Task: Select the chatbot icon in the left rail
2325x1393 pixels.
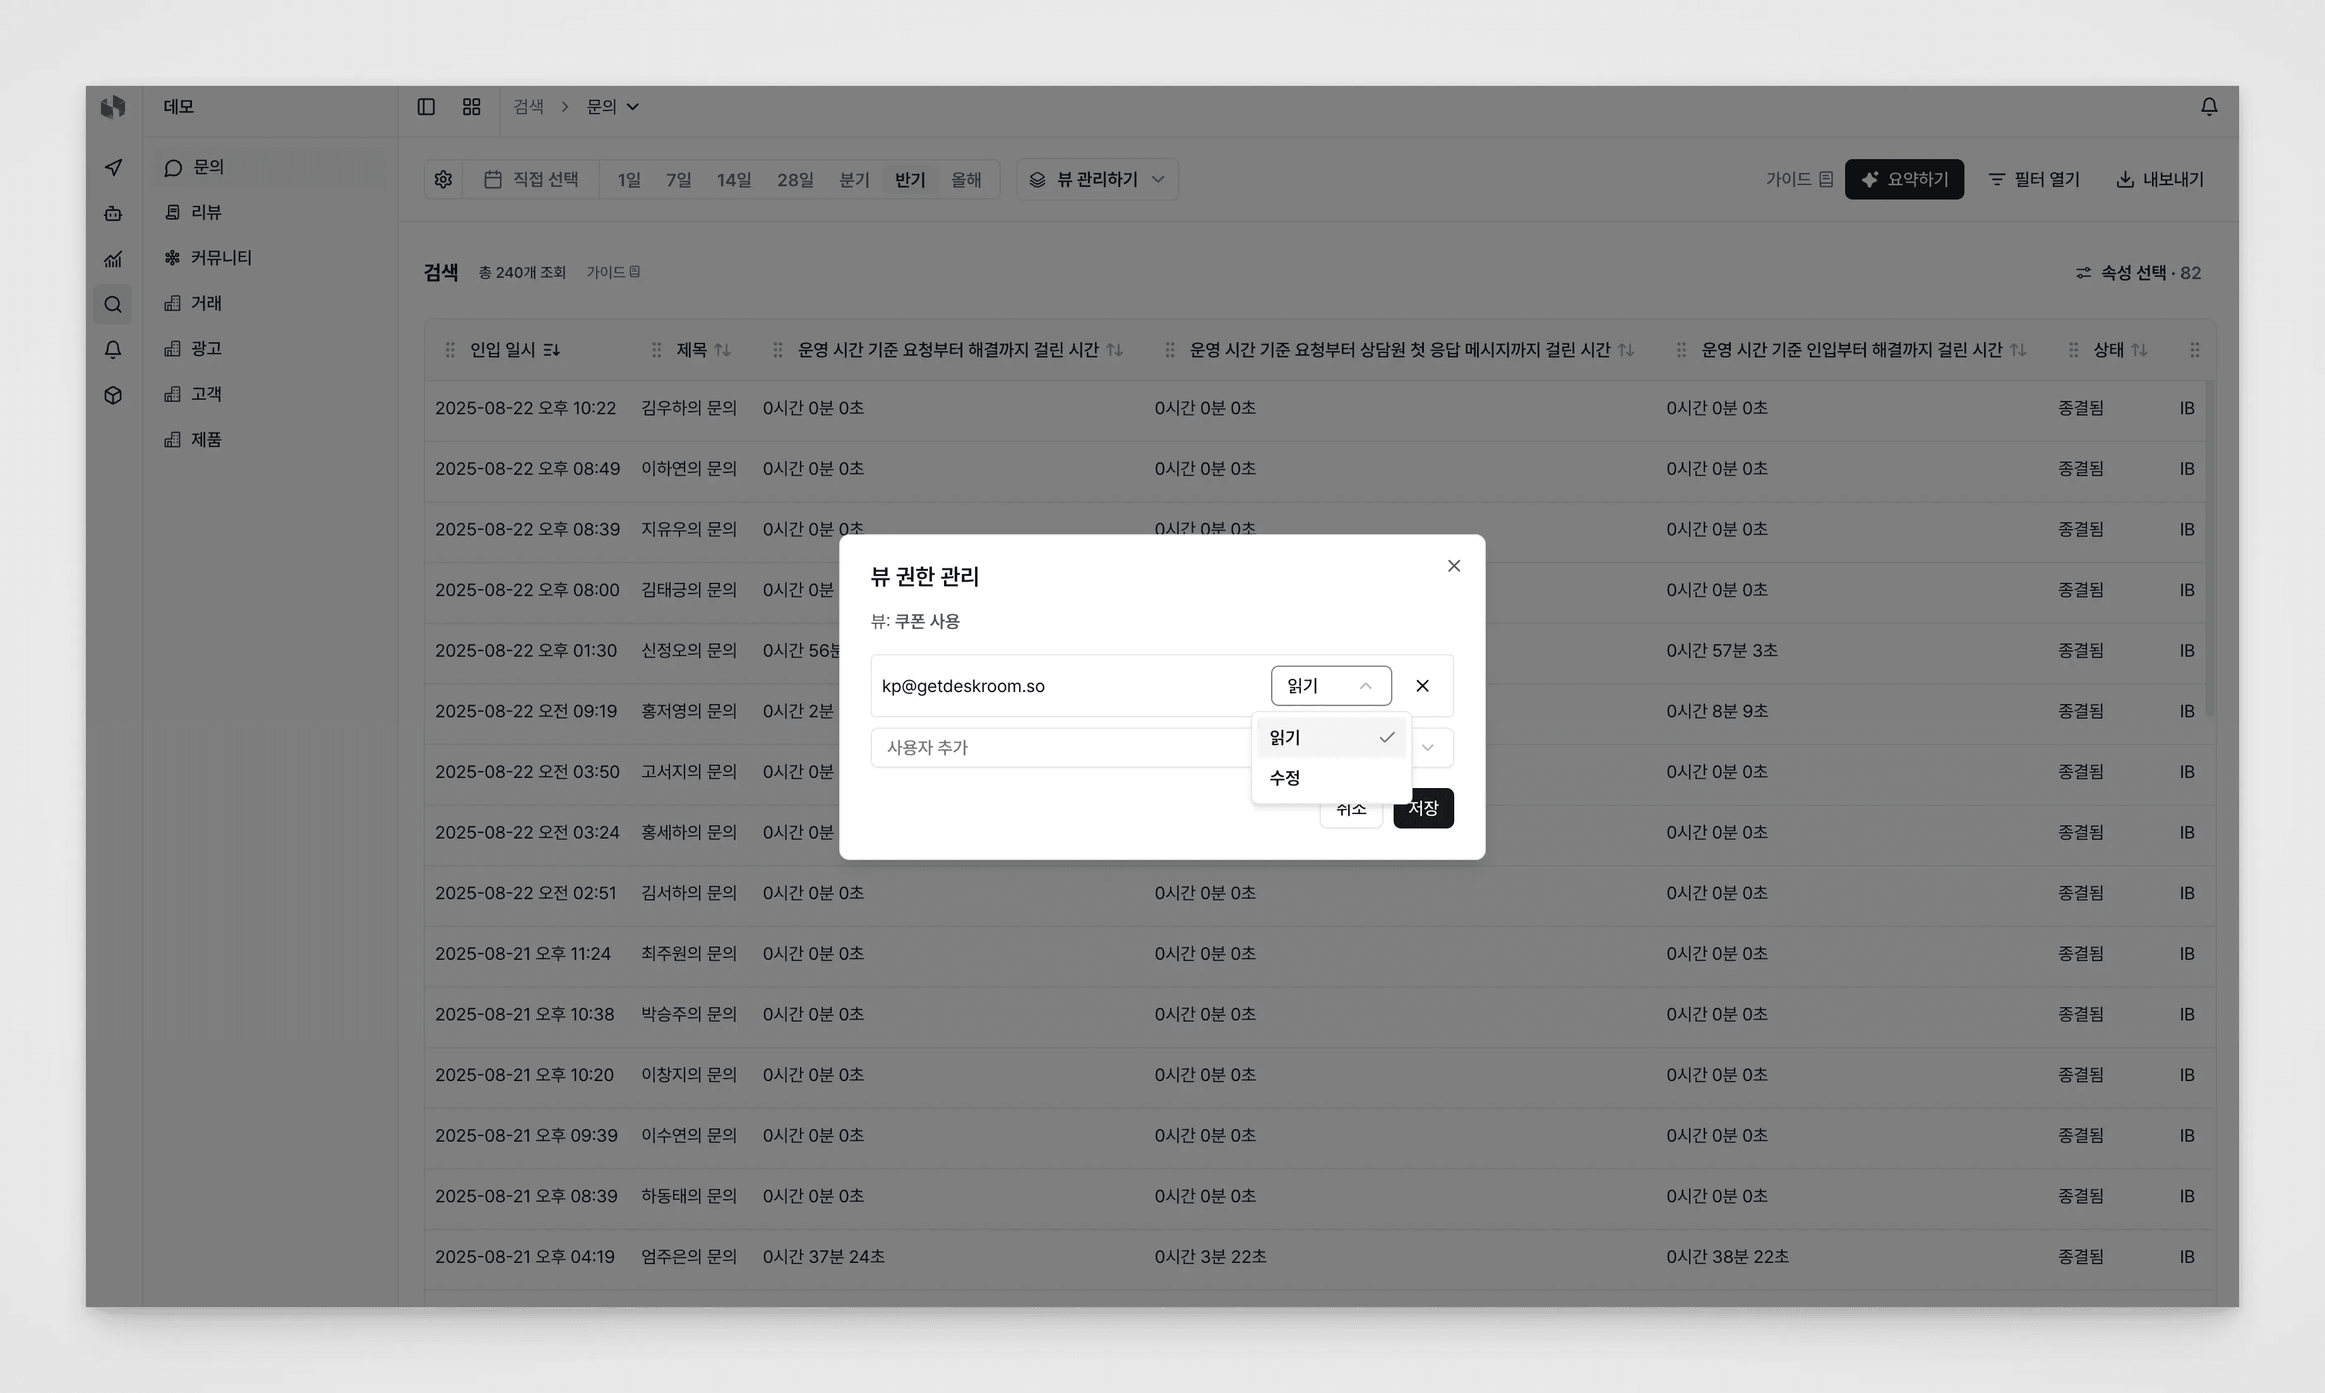Action: [112, 213]
